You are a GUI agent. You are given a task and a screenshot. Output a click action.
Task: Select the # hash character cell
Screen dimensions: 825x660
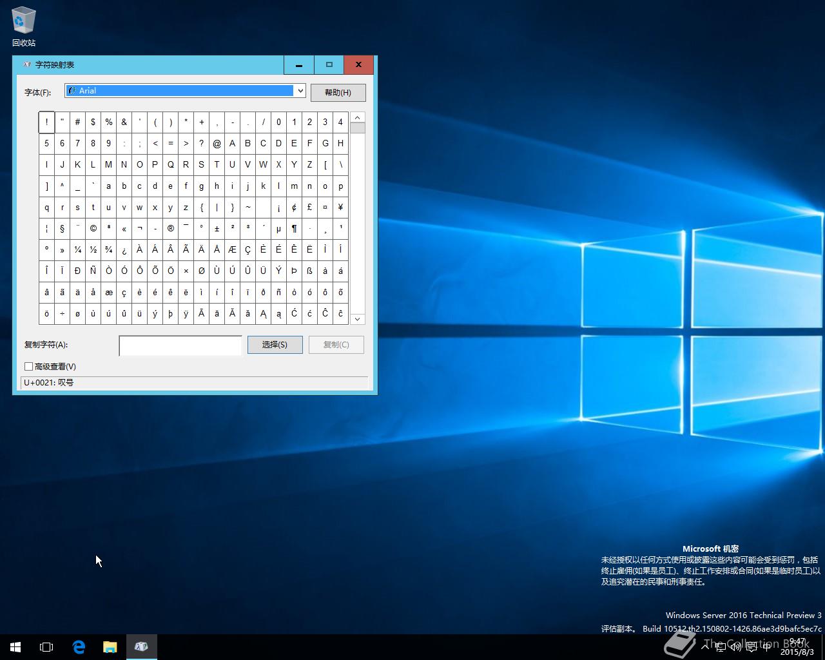click(x=77, y=122)
